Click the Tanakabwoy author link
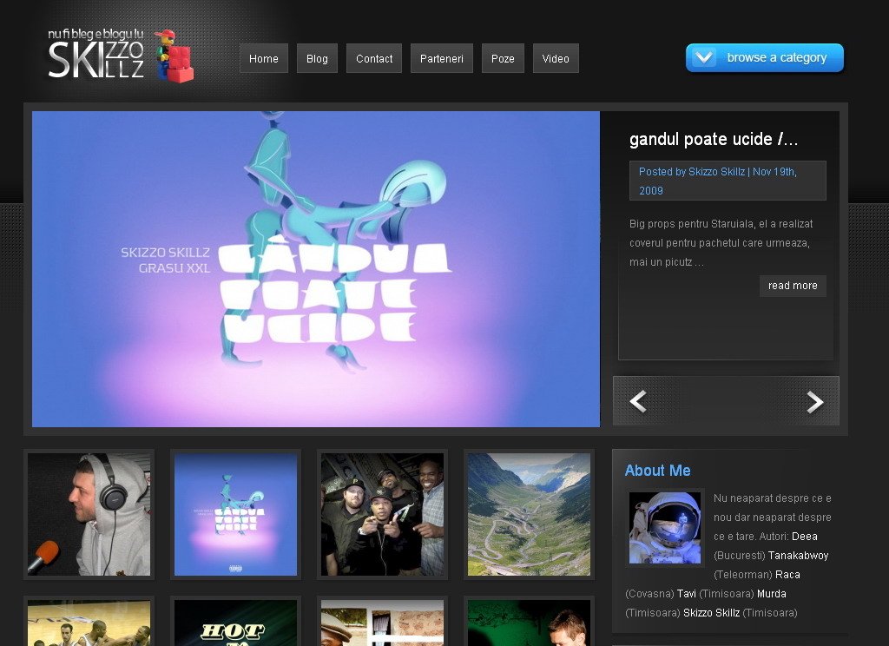The height and width of the screenshot is (646, 889). (x=799, y=555)
